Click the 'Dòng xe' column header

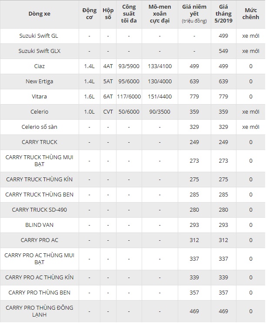pos(40,14)
